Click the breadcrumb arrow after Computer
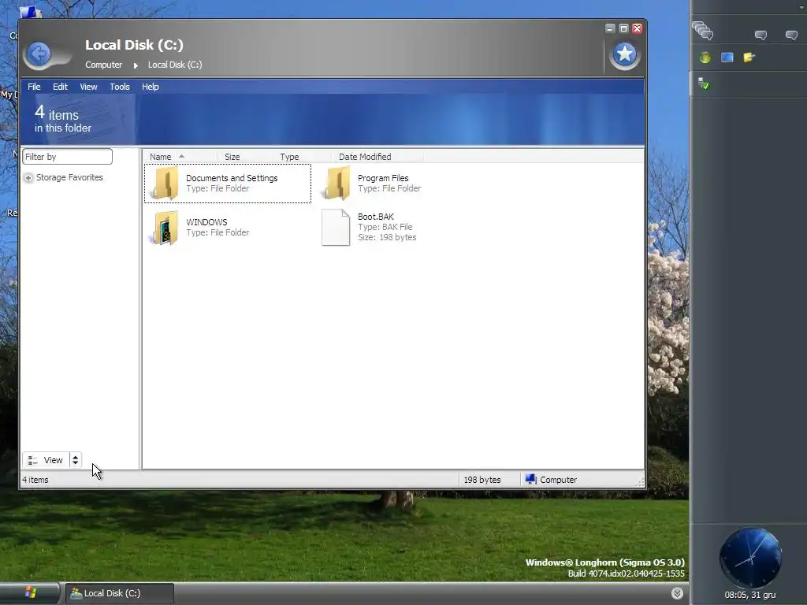This screenshot has height=605, width=807. 136,65
